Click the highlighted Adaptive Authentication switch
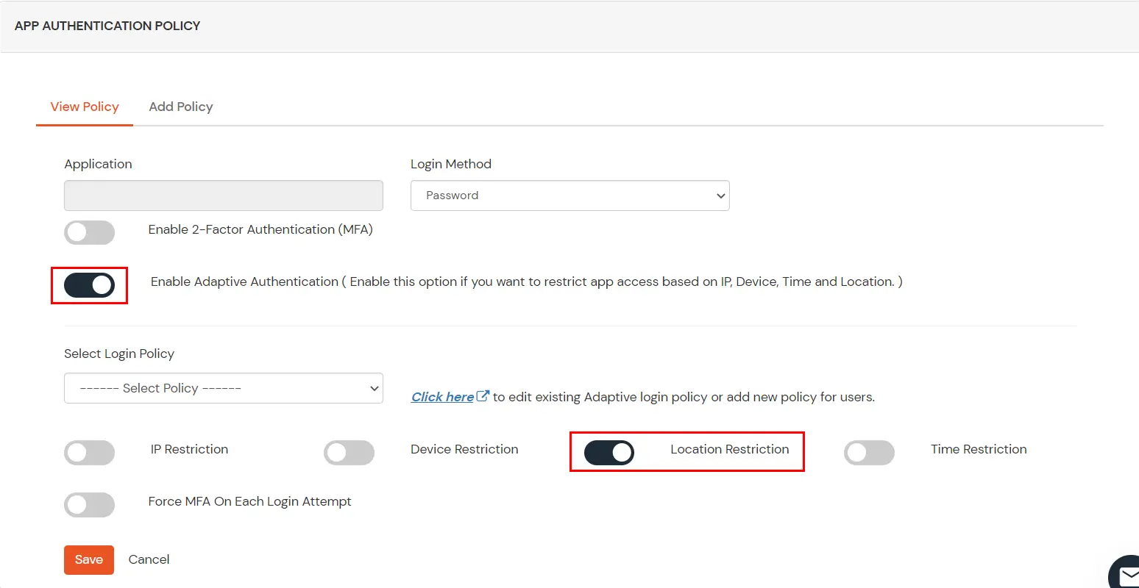Image resolution: width=1139 pixels, height=588 pixels. pos(89,285)
